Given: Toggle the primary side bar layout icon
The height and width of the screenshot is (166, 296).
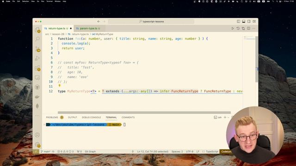Looking at the screenshot, I should 239,22.
